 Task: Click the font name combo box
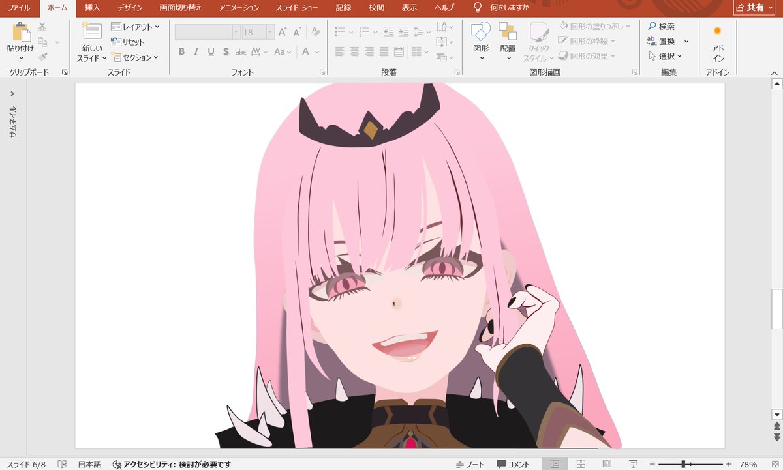pyautogui.click(x=207, y=32)
